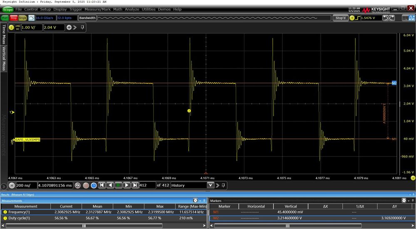Jump to last history frame

[x=135, y=185]
